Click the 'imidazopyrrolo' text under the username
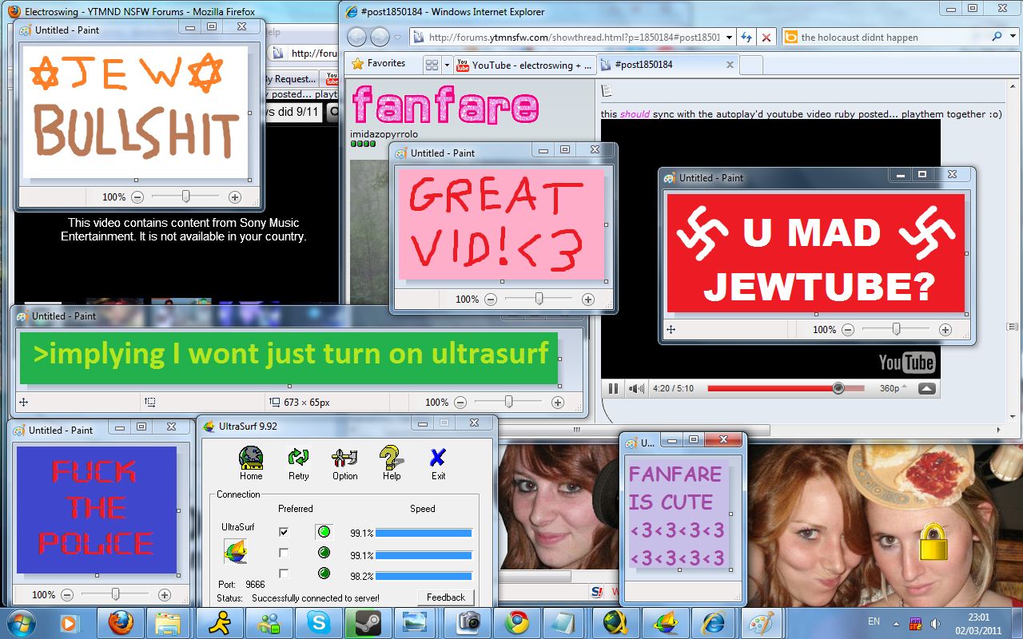The height and width of the screenshot is (639, 1023). click(x=384, y=134)
